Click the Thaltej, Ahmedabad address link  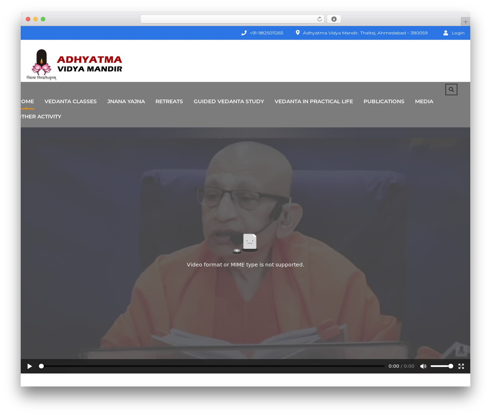pyautogui.click(x=365, y=33)
